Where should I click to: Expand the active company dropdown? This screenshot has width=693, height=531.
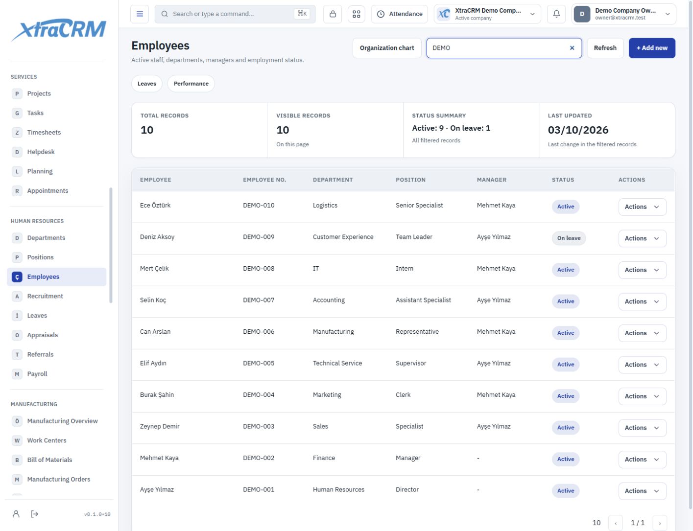pos(487,14)
